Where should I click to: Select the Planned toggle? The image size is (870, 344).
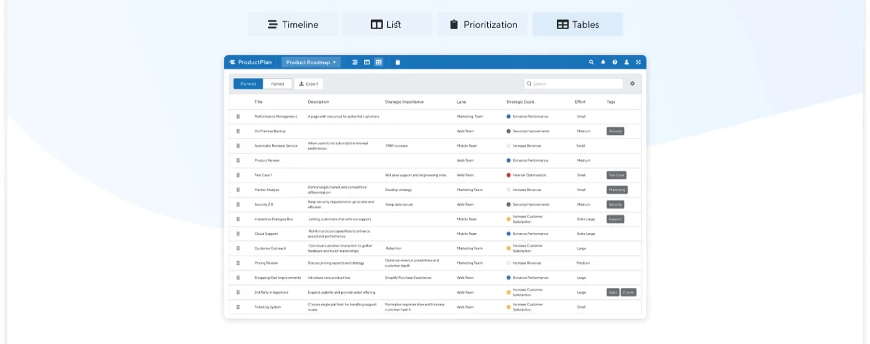[248, 84]
